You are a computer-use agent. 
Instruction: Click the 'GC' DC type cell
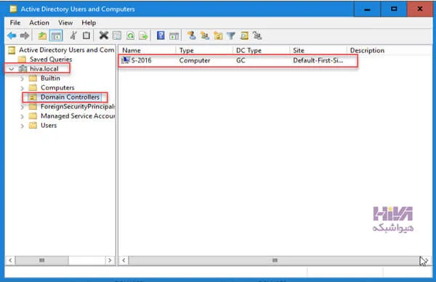click(x=241, y=60)
